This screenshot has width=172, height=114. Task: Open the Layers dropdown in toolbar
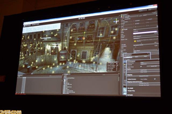(143, 10)
